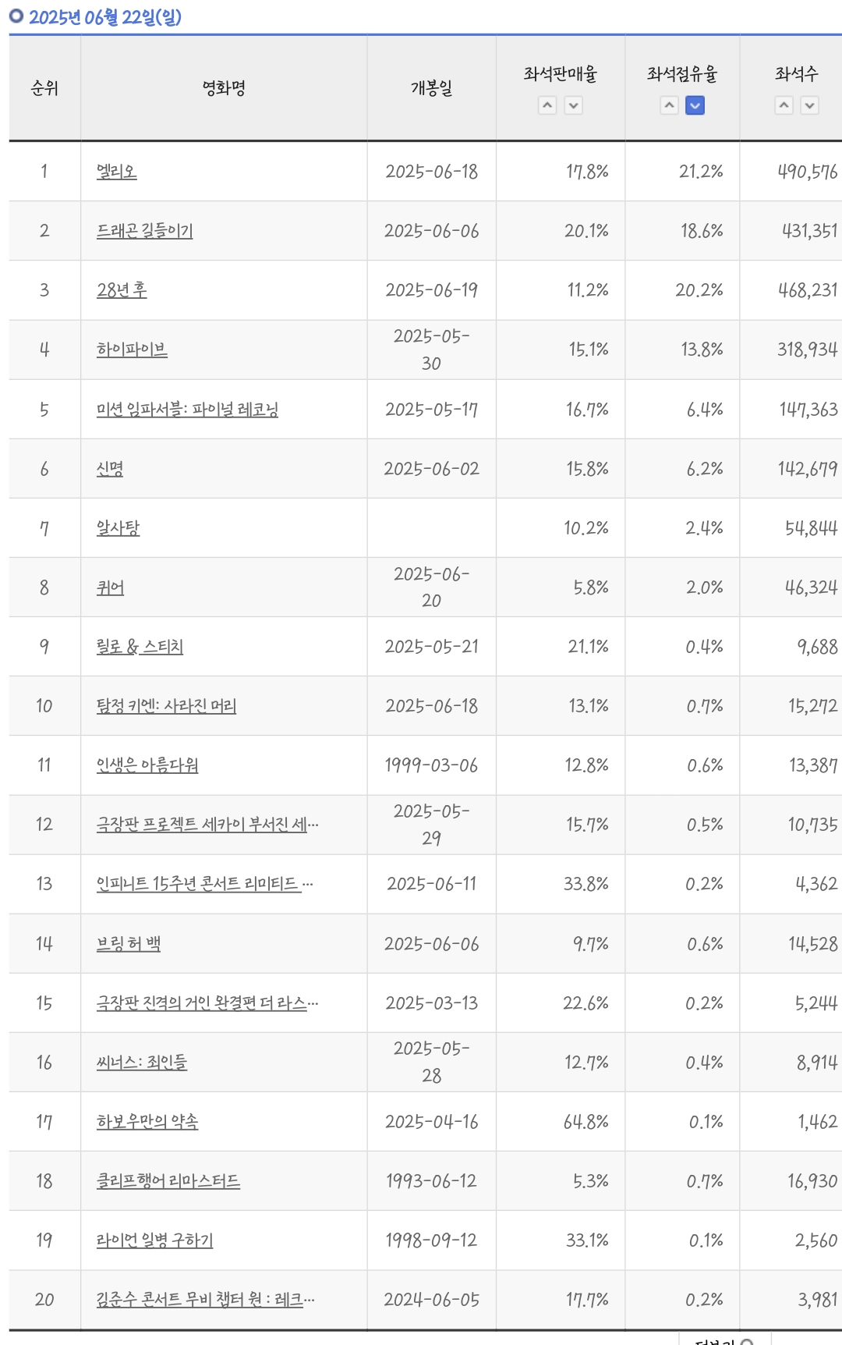Open the movie link 릴로 & 스티치
This screenshot has height=1345, width=842.
pos(140,646)
